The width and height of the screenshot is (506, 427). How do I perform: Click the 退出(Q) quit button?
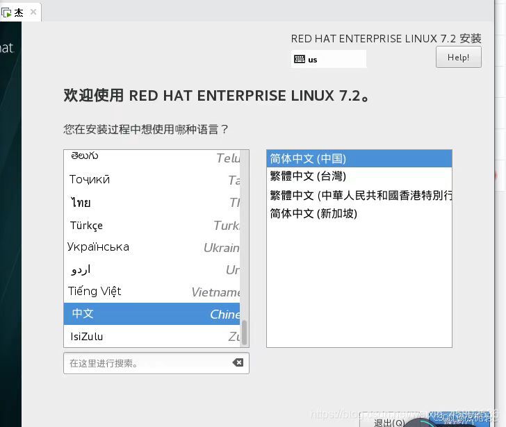click(x=387, y=421)
